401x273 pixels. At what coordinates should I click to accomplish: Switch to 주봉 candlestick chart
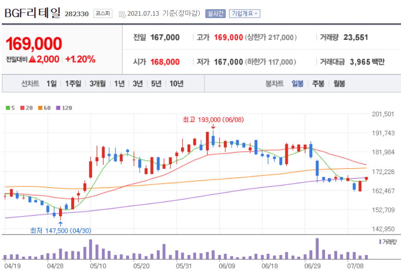pos(318,83)
